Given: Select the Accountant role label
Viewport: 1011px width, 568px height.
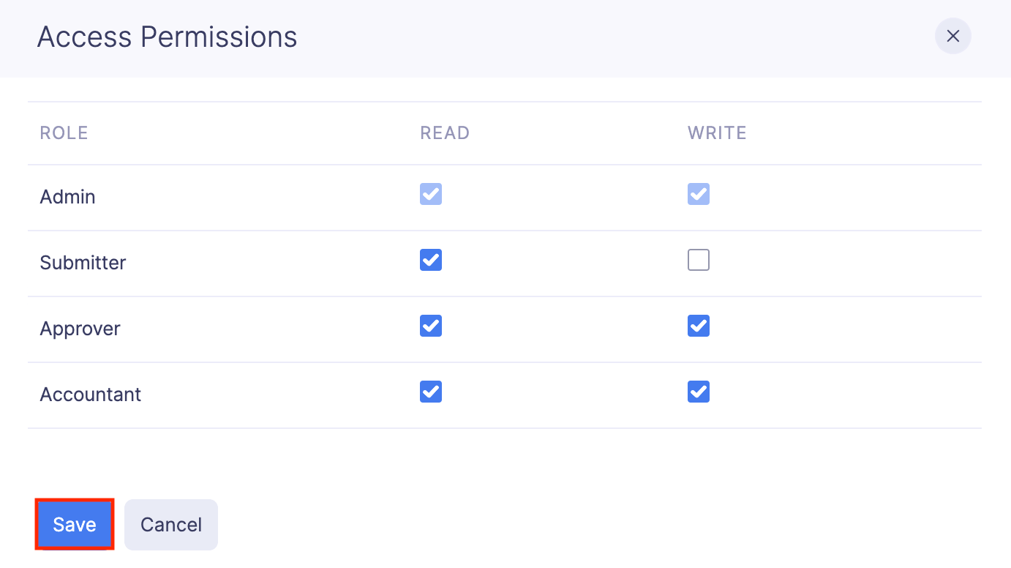Looking at the screenshot, I should click(x=90, y=394).
